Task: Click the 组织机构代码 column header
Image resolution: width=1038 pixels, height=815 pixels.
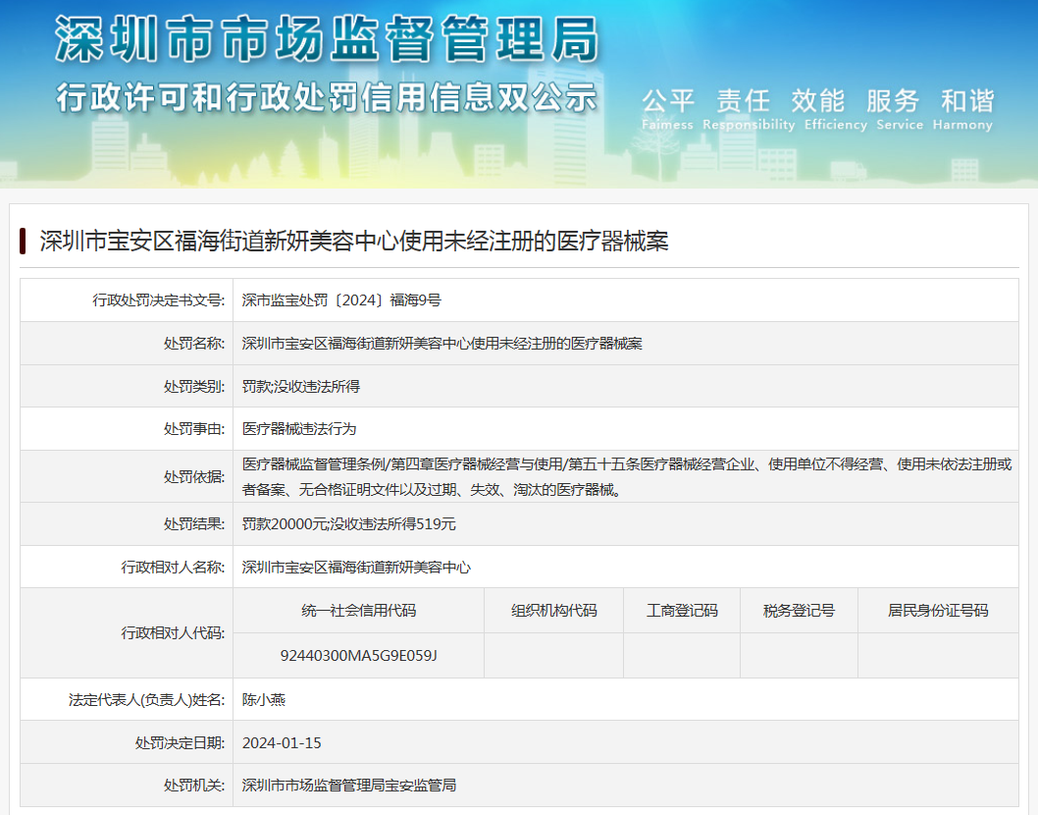Action: pyautogui.click(x=553, y=611)
